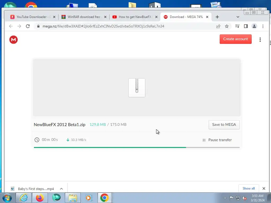Close the WinRAR download tab
Image resolution: width=271 pixels, height=203 pixels.
pyautogui.click(x=105, y=17)
